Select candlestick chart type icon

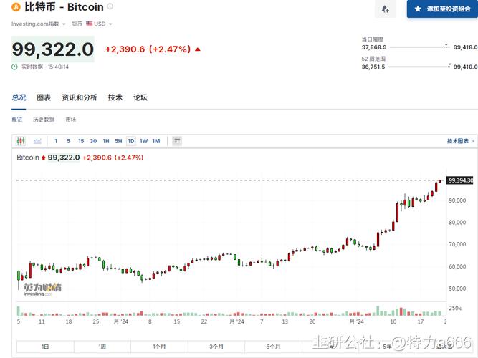coord(21,141)
